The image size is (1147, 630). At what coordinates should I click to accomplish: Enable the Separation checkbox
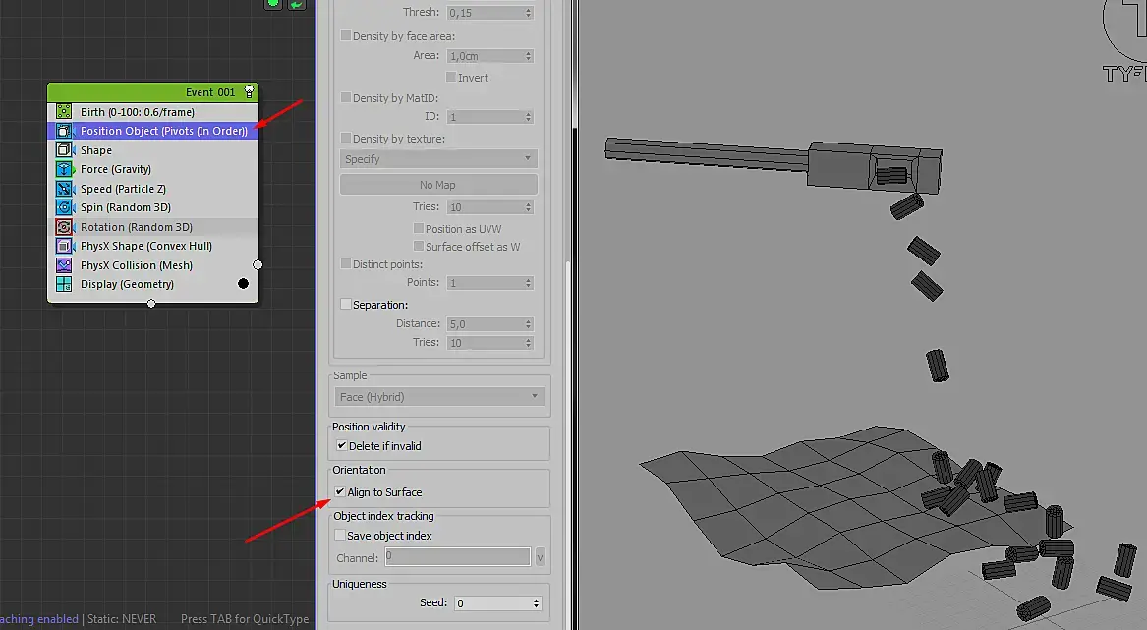tap(346, 304)
